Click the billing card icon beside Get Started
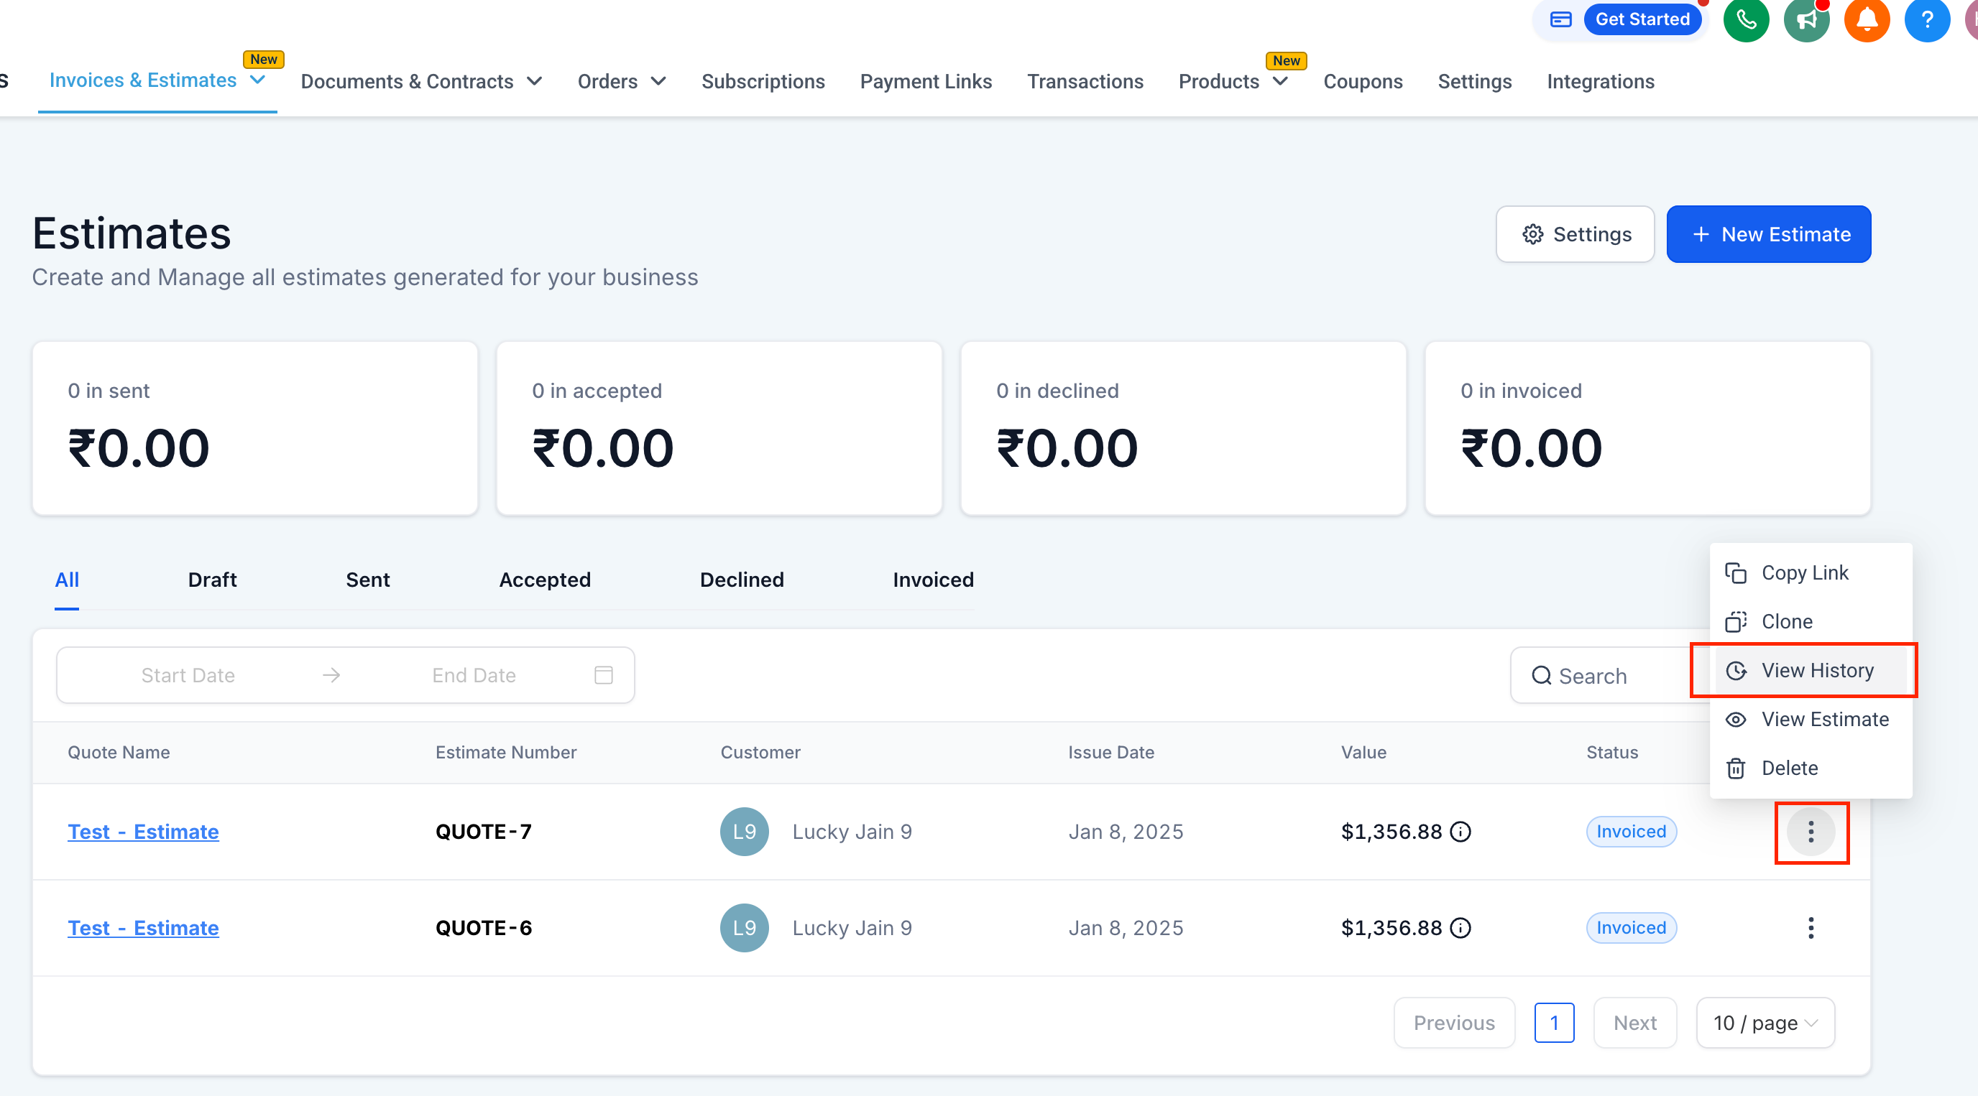 coord(1560,19)
